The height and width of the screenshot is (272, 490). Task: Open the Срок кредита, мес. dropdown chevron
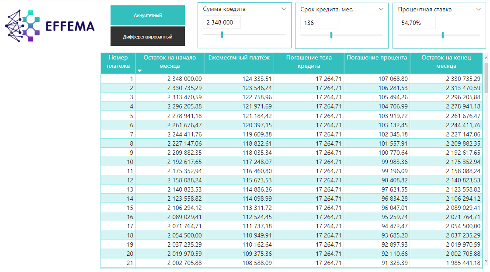click(381, 9)
